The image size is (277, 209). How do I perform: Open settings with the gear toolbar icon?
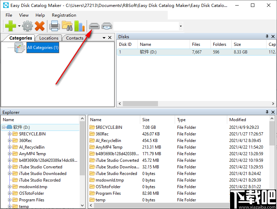click(27, 26)
